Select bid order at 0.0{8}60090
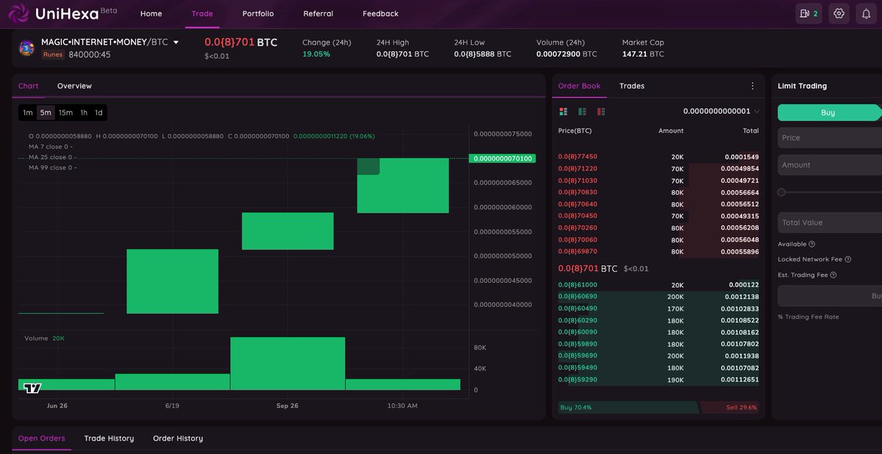This screenshot has height=454, width=882. tap(659, 332)
